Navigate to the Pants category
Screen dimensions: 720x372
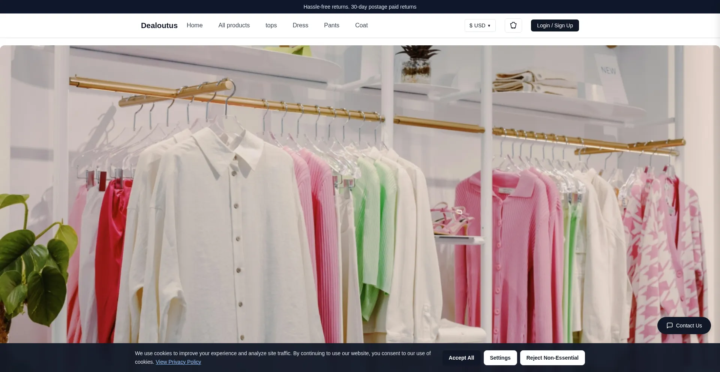pyautogui.click(x=331, y=25)
